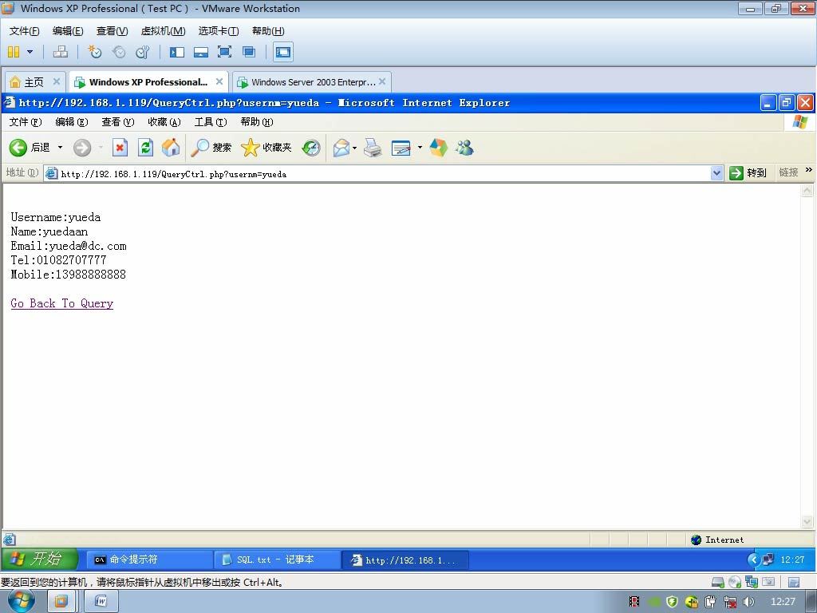This screenshot has height=613, width=817.
Task: Open Internet Explorer 工具(T) menu
Action: click(x=211, y=122)
